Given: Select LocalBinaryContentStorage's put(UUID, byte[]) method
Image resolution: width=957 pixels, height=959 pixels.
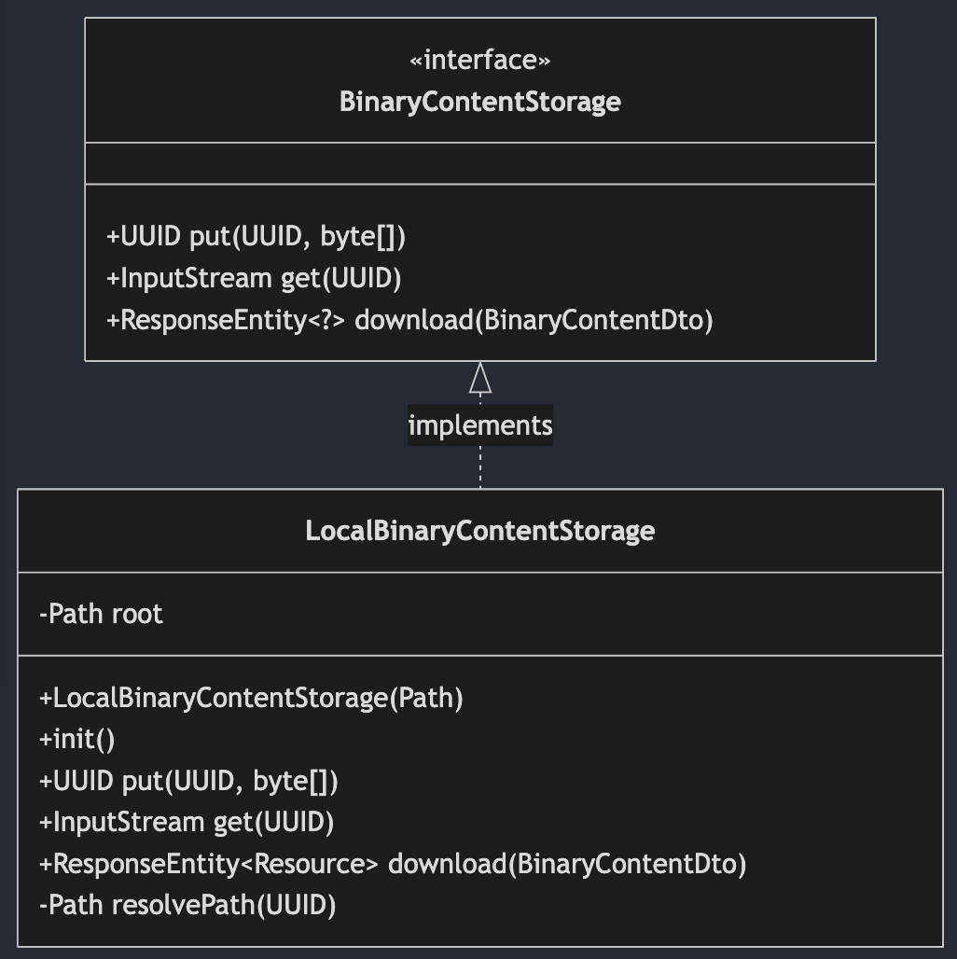Looking at the screenshot, I should pos(188,781).
